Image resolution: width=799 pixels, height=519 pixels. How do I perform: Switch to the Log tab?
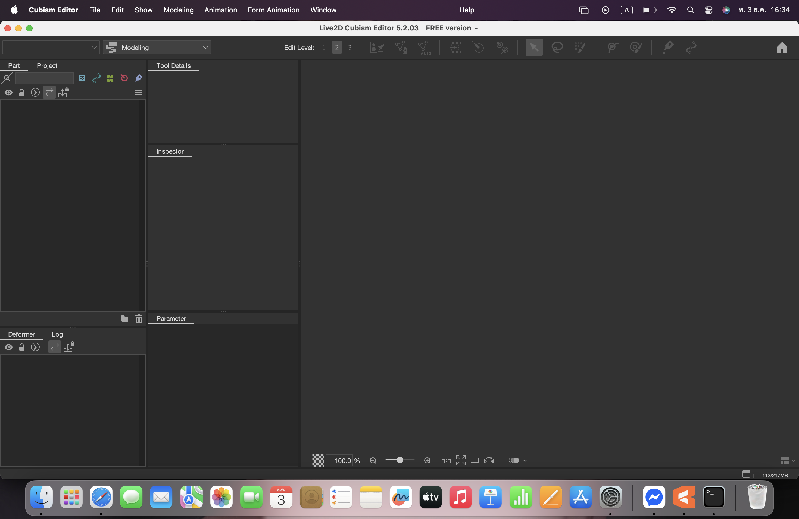coord(57,334)
